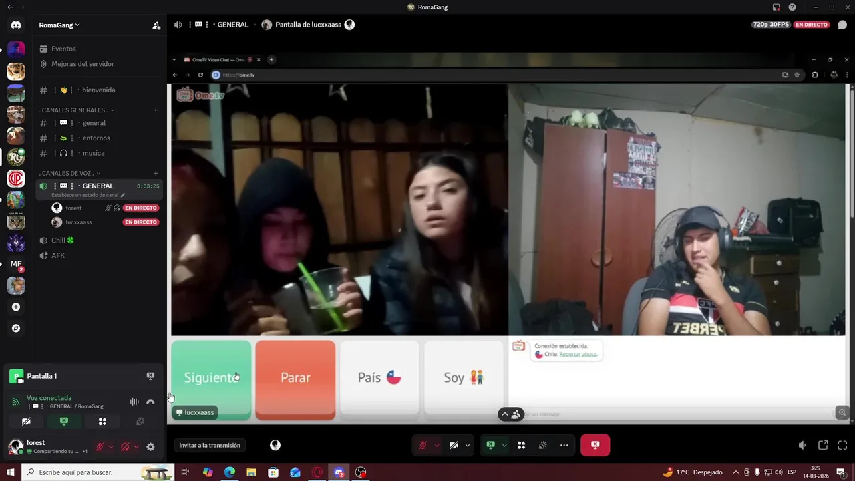Toggle microphone mute in call toolbar

point(423,445)
